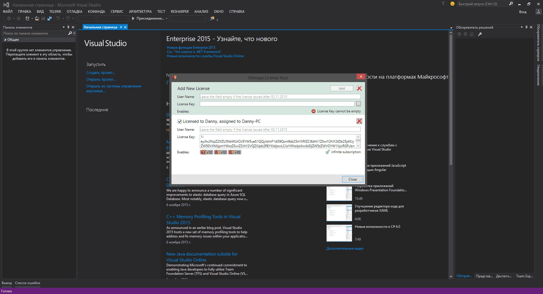Clear the Add New License form red X
The image size is (543, 294).
359,88
